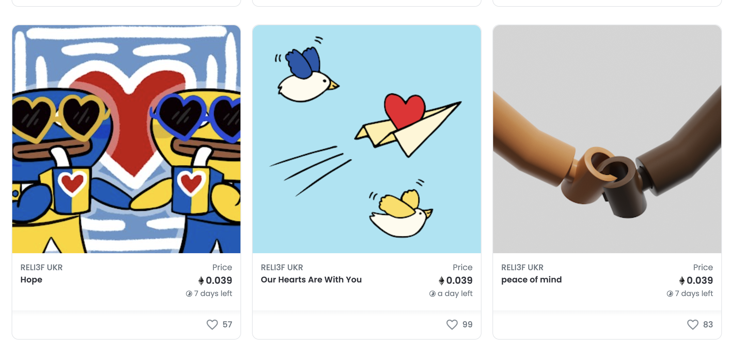Click timer icon on Hope card
The height and width of the screenshot is (341, 739).
(189, 294)
